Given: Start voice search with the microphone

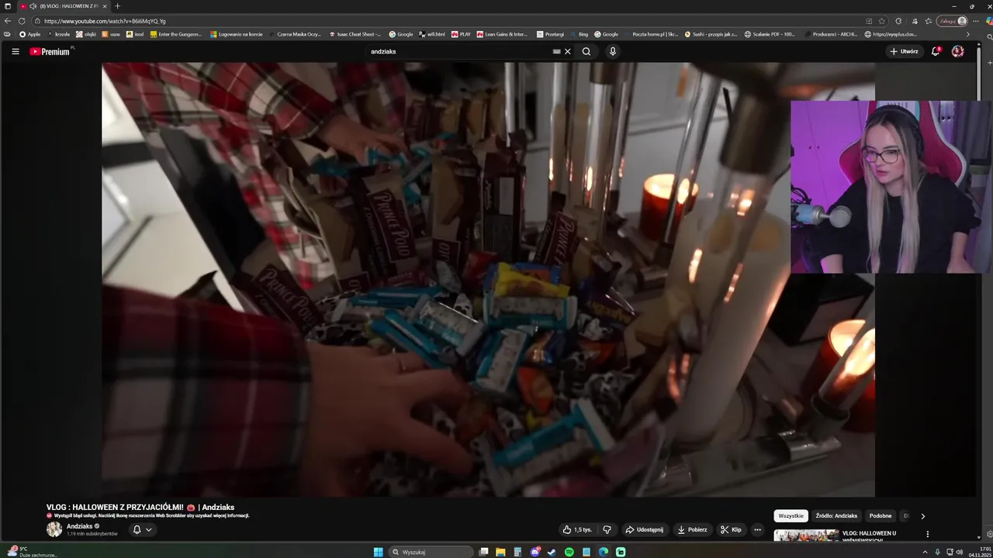Looking at the screenshot, I should (x=612, y=51).
